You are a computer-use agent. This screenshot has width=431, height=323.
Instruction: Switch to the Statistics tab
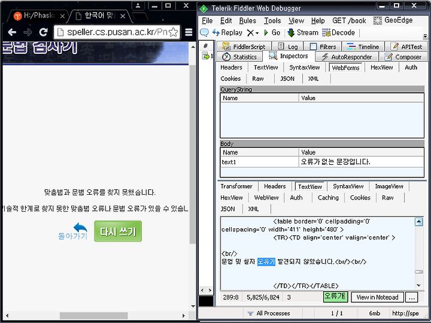tap(239, 57)
